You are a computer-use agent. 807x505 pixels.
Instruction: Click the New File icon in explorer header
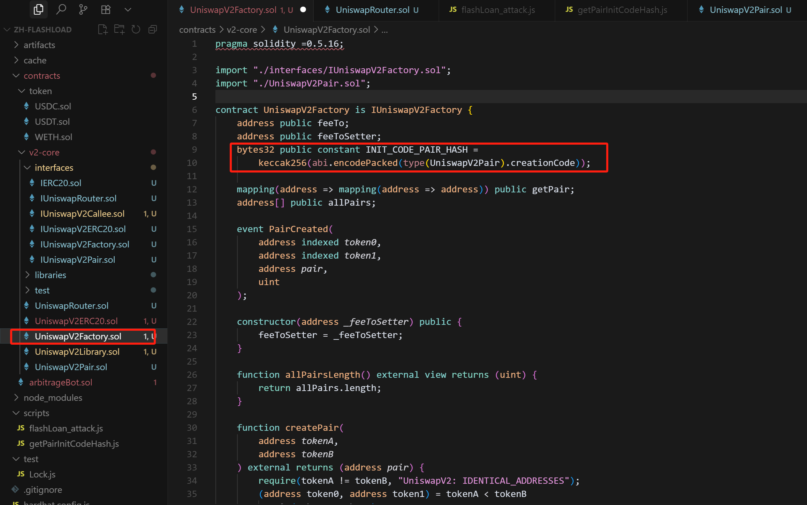pos(103,30)
